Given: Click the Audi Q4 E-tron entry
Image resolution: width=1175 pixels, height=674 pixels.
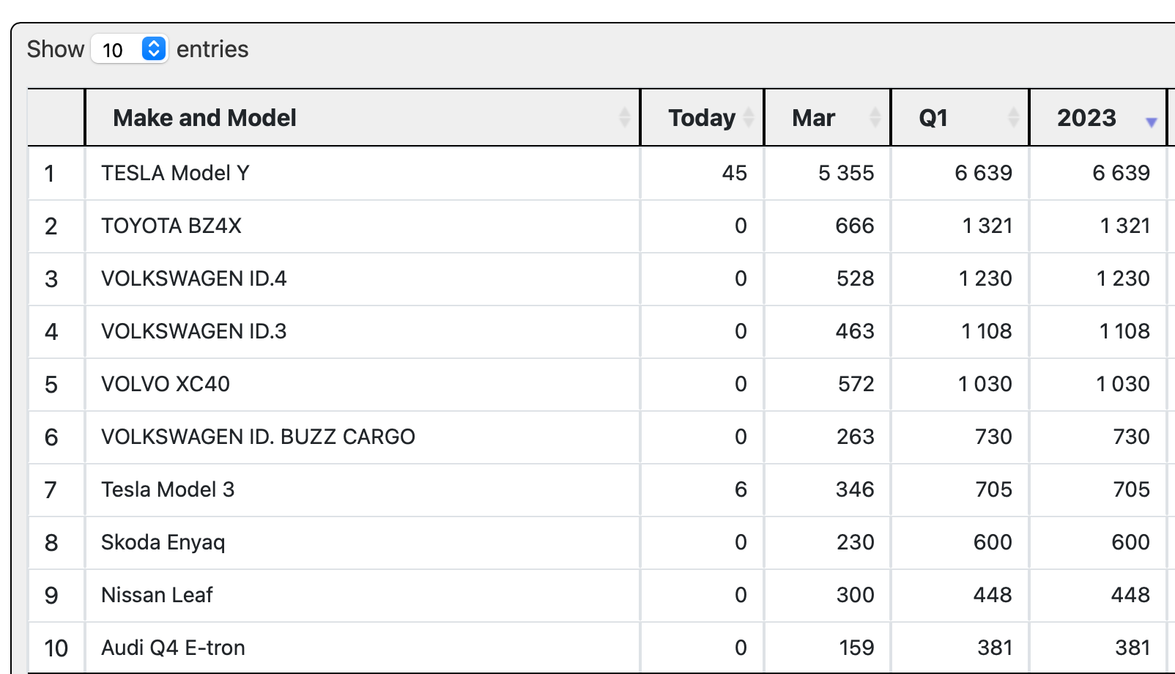Looking at the screenshot, I should coord(173,648).
